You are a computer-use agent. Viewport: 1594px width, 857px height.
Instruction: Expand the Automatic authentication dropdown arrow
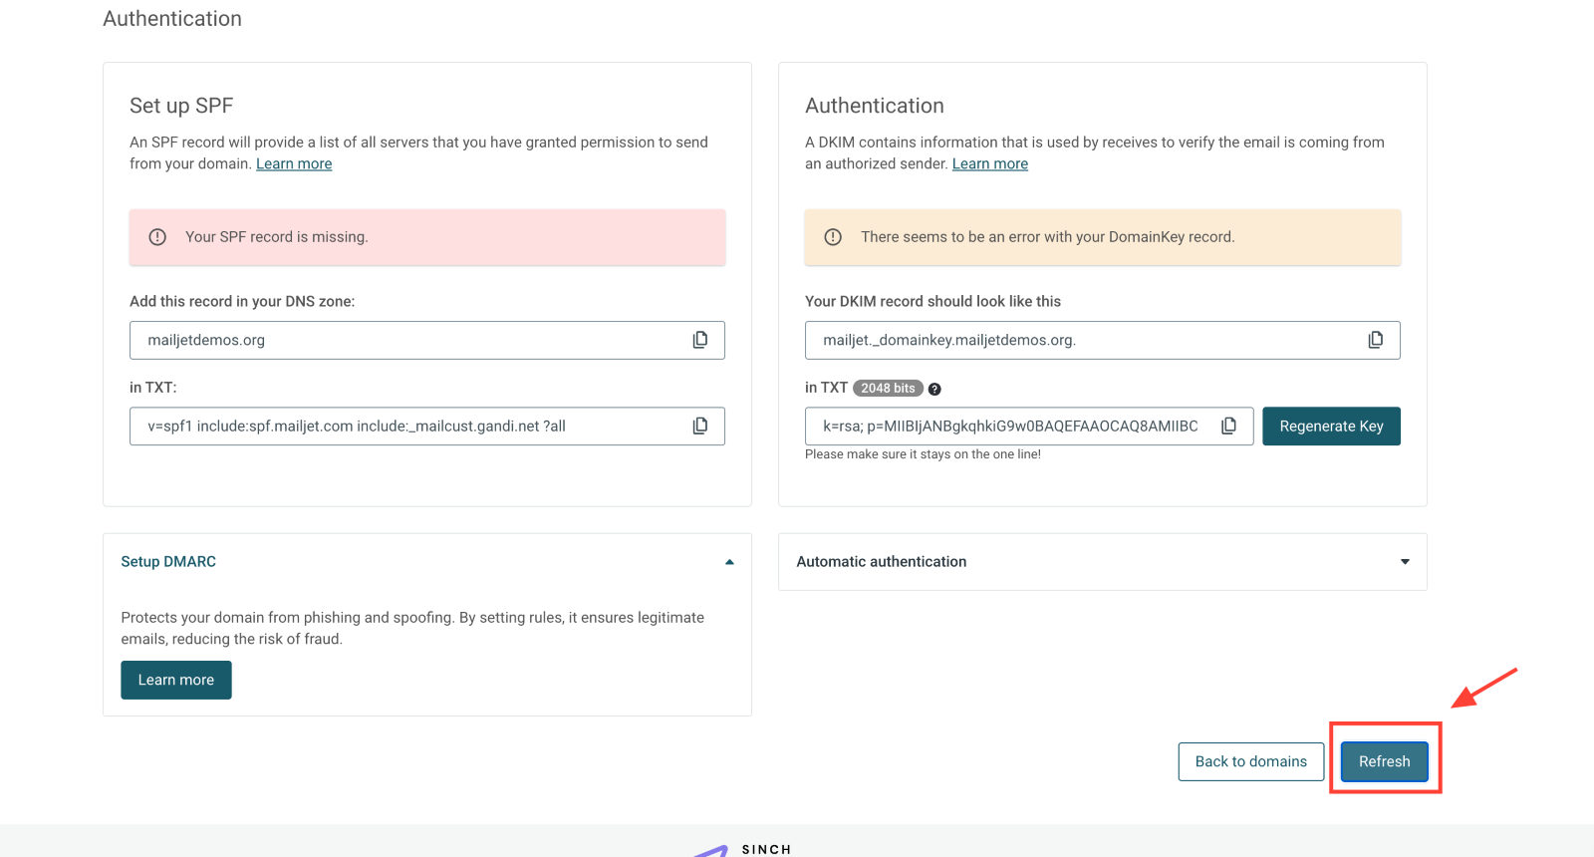coord(1405,562)
